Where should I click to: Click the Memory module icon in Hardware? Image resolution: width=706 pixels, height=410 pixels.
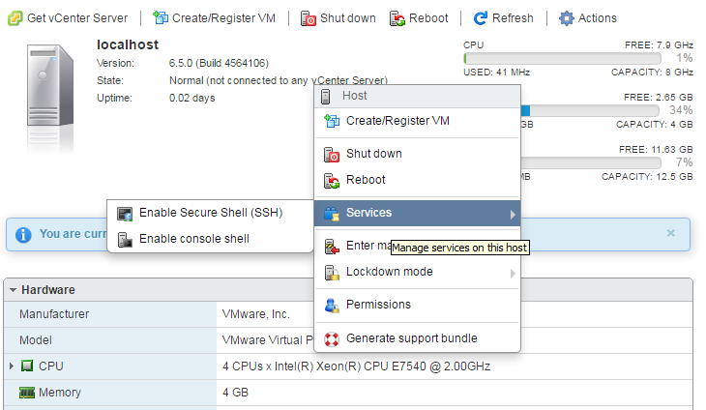[26, 393]
